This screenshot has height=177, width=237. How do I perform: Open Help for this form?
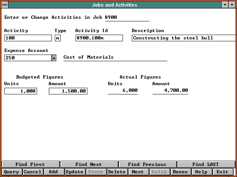pos(201,172)
